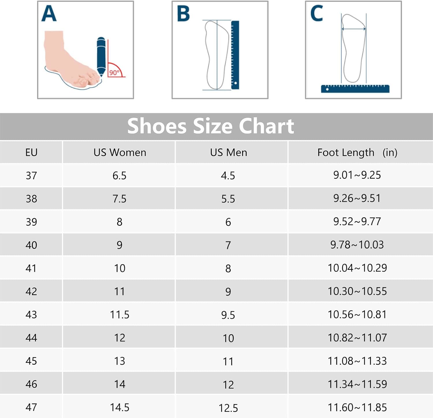Click the letter C label

(316, 14)
